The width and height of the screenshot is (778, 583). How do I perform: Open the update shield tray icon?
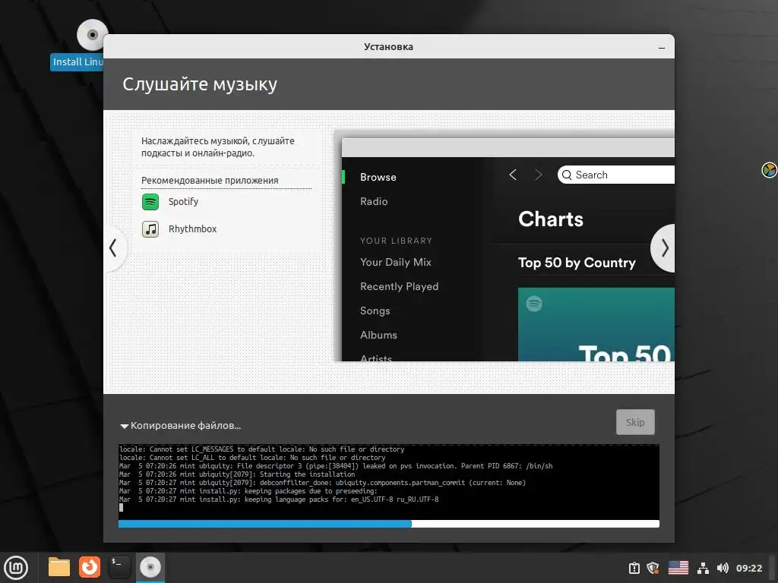[653, 568]
